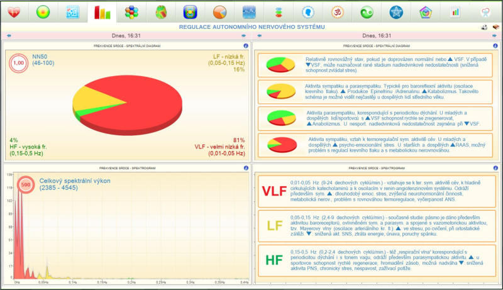The image size is (503, 290).
Task: Click the printer icon
Action: (484, 28)
